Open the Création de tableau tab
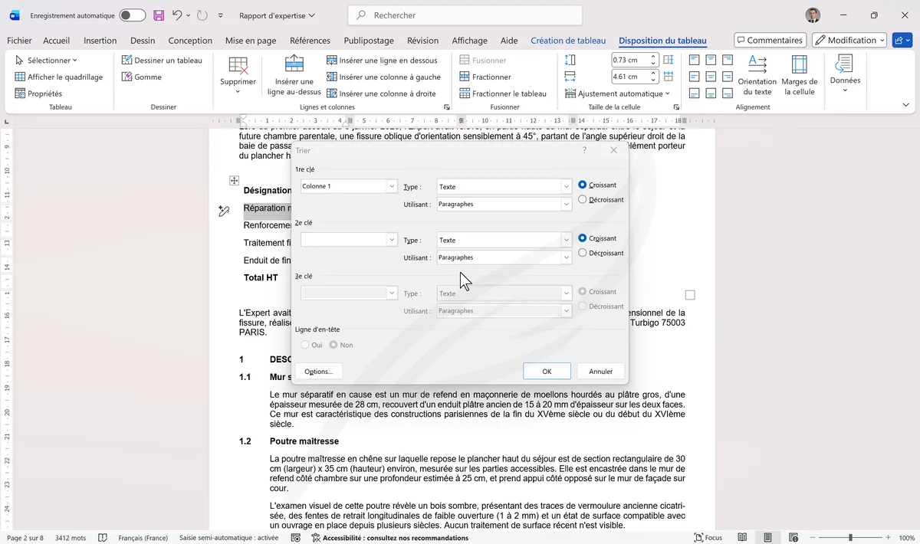 pos(568,41)
